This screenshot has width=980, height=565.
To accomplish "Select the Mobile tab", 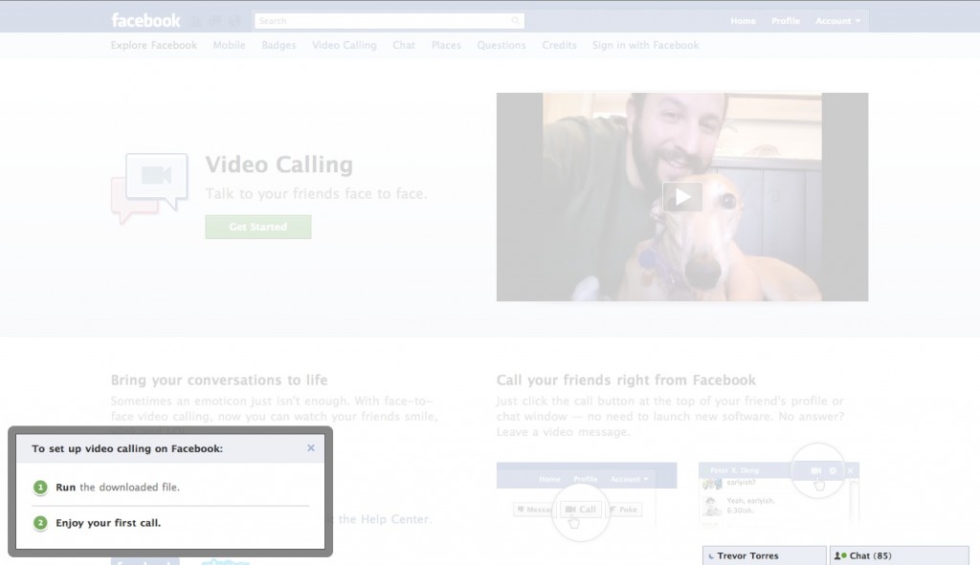I will tap(229, 45).
